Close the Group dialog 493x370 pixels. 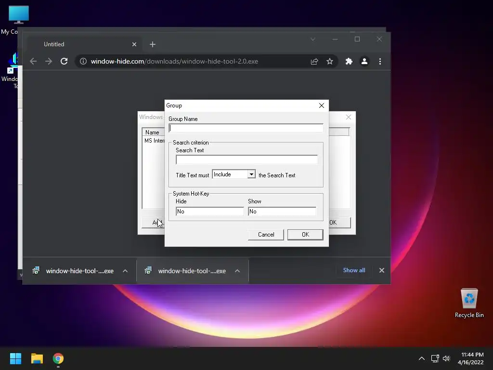321,106
